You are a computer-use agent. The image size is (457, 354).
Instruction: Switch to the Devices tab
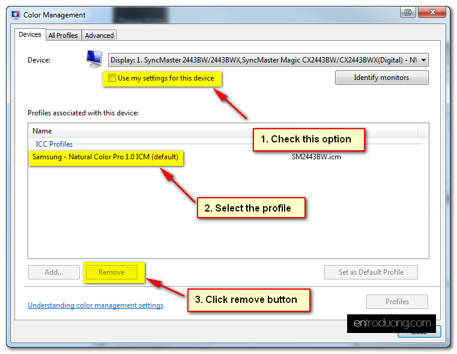click(30, 34)
